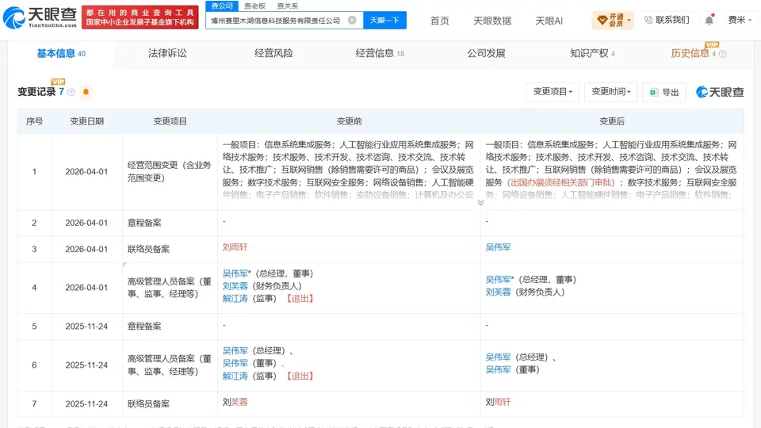Open 解江涛 监事 link in row 6

coord(235,376)
